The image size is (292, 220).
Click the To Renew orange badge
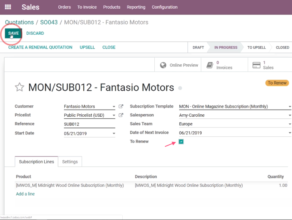277,83
